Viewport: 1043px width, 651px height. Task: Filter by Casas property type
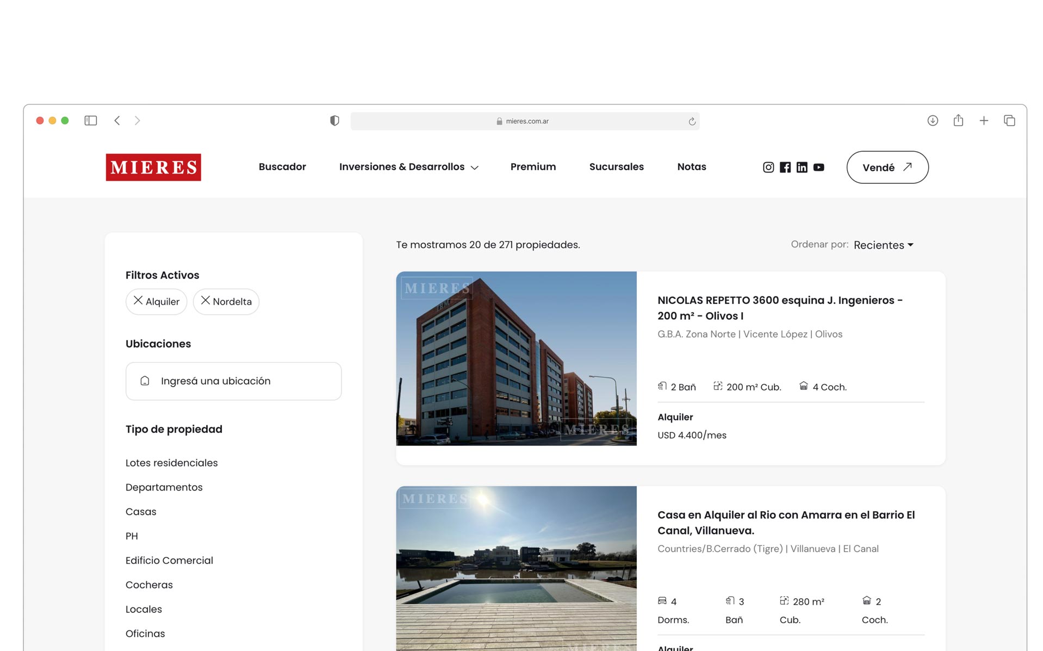(141, 512)
